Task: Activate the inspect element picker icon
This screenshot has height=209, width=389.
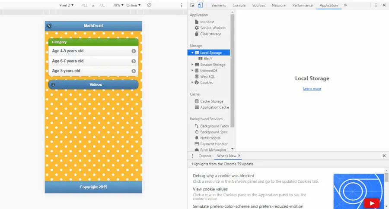Action: coord(192,5)
